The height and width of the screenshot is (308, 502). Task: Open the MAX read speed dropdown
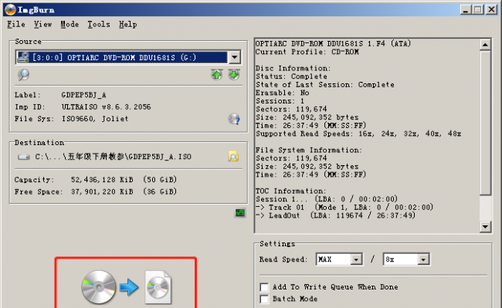point(356,259)
